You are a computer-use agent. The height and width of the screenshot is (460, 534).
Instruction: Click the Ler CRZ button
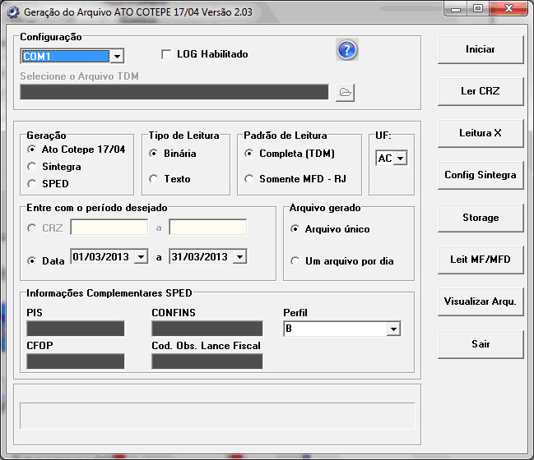[x=480, y=91]
